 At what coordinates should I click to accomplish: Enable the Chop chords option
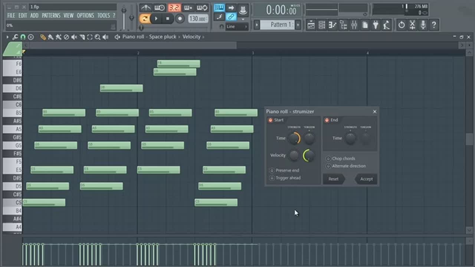328,158
